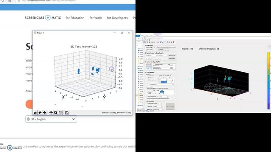Activate Zoom to rectangle magnifier tool
The height and width of the screenshot is (152, 271).
55,113
